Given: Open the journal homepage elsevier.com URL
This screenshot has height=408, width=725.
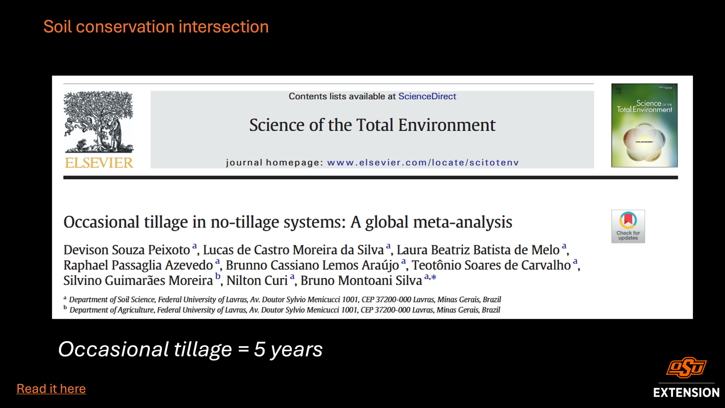Looking at the screenshot, I should click(x=423, y=162).
